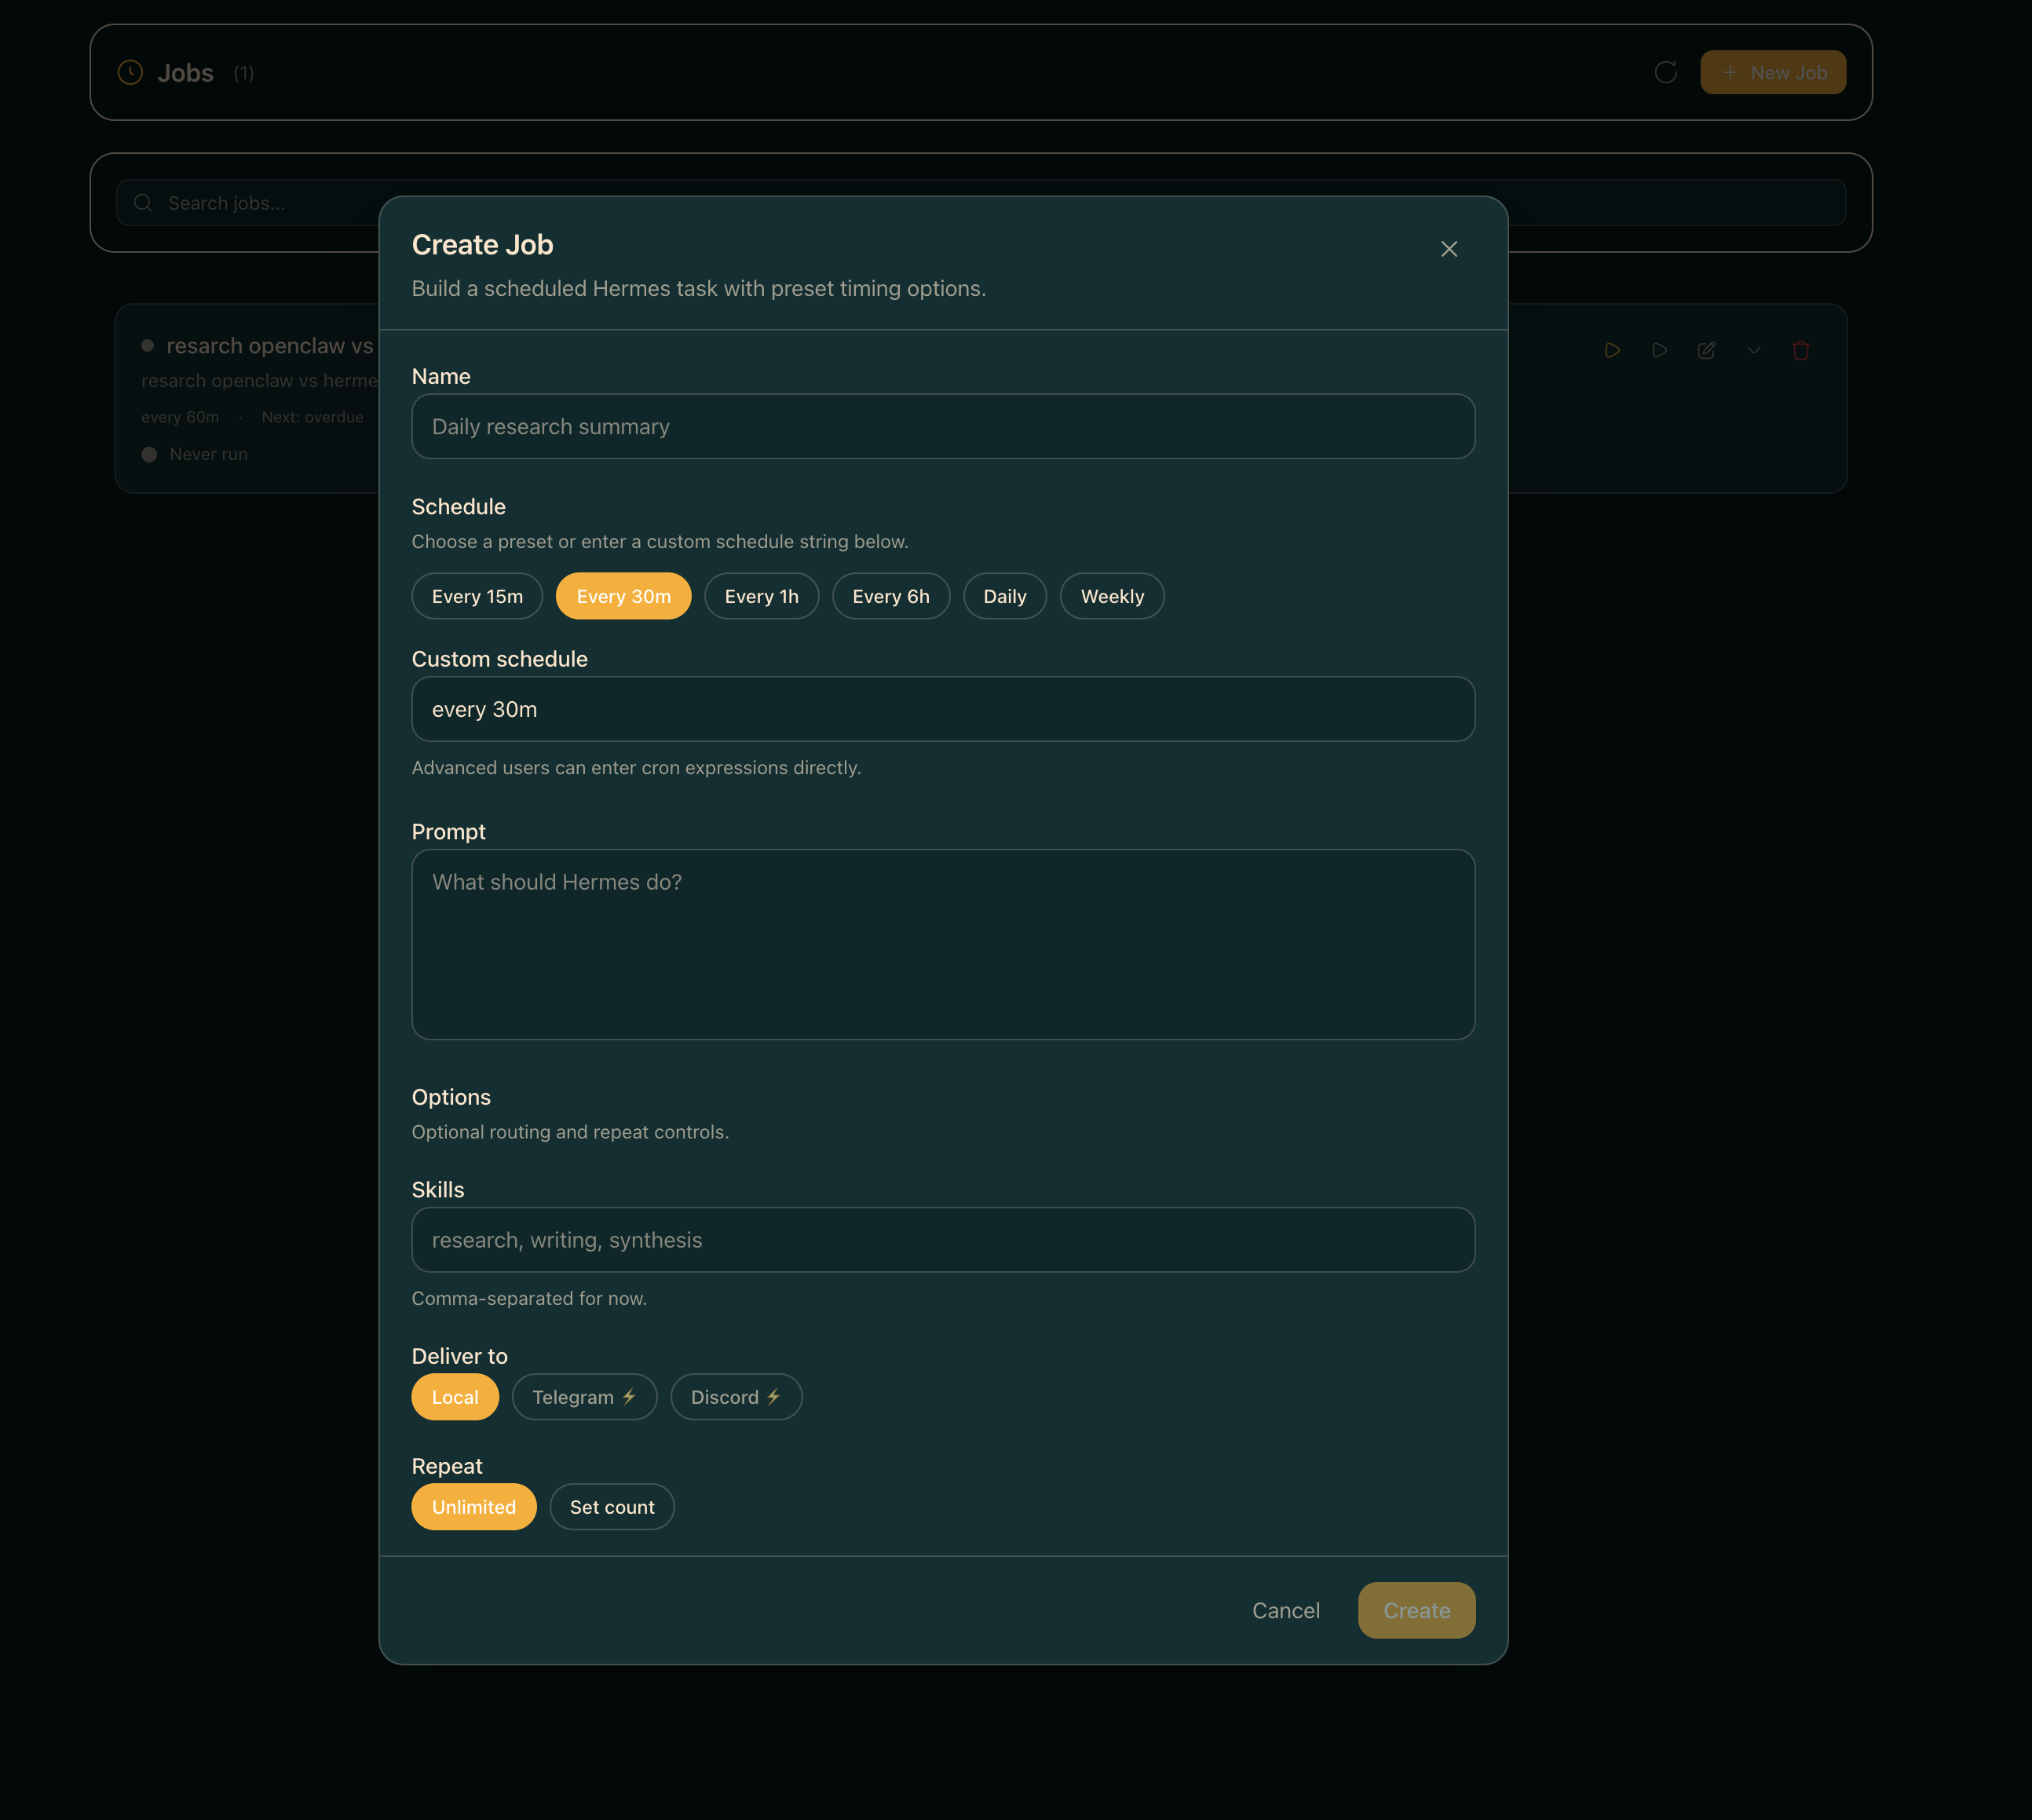
Task: Click the refresh icon beside New Job
Action: pos(1665,72)
